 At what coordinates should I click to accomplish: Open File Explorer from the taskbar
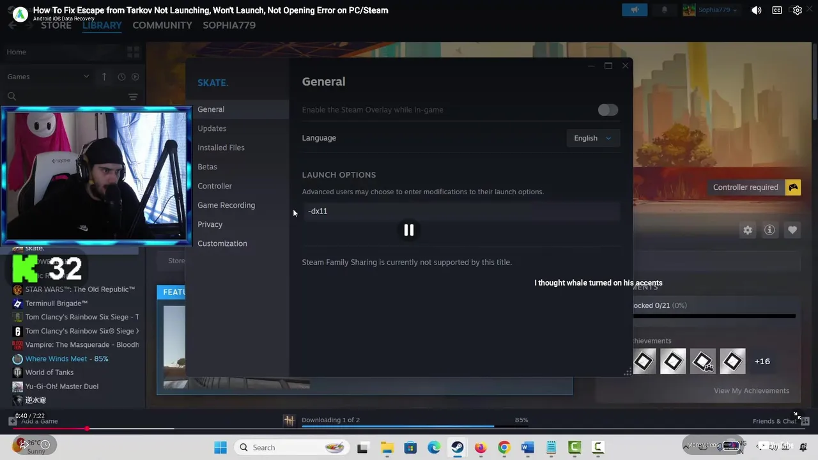pyautogui.click(x=387, y=447)
